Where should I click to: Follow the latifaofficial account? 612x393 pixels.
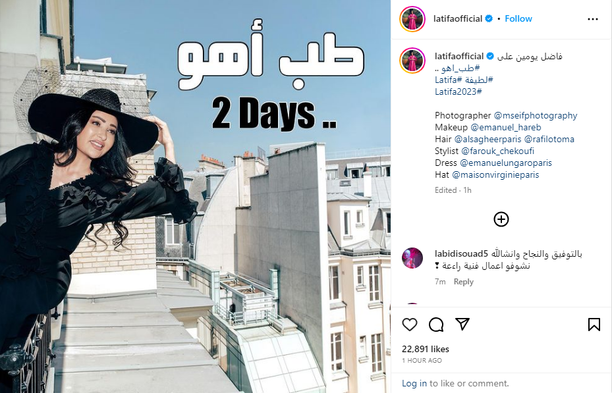pos(518,18)
